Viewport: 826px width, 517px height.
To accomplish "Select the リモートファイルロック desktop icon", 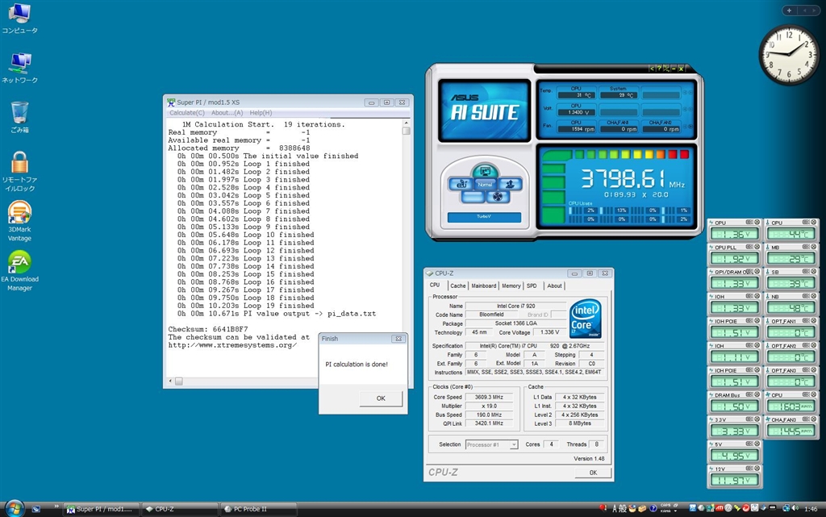I will tap(19, 172).
